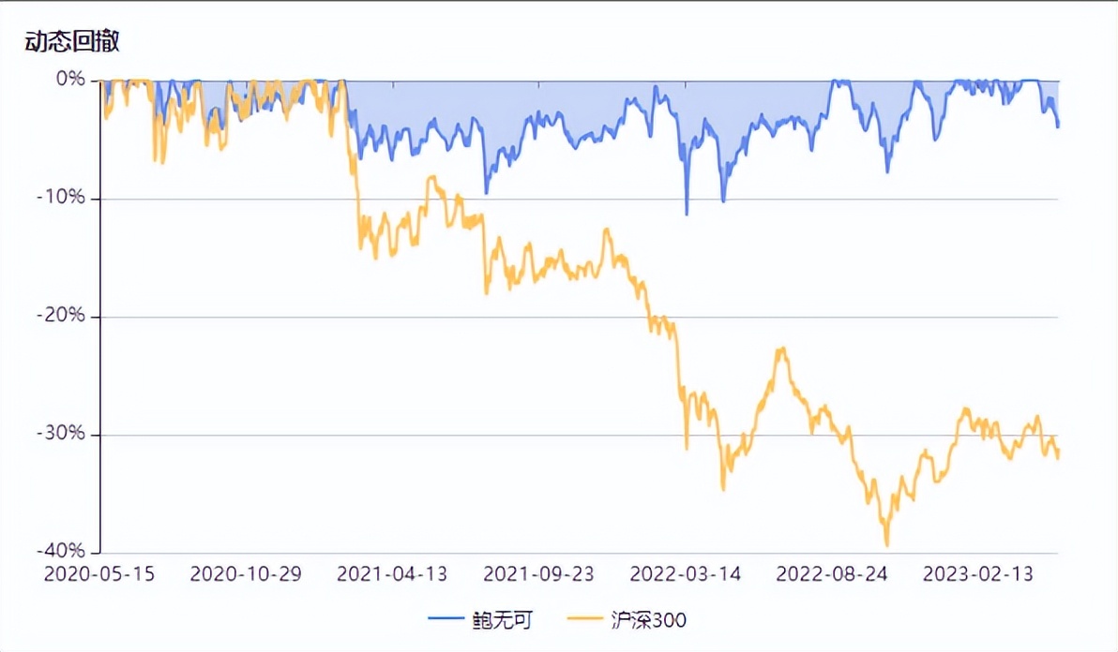Click the 0% y-axis label

pyautogui.click(x=70, y=80)
